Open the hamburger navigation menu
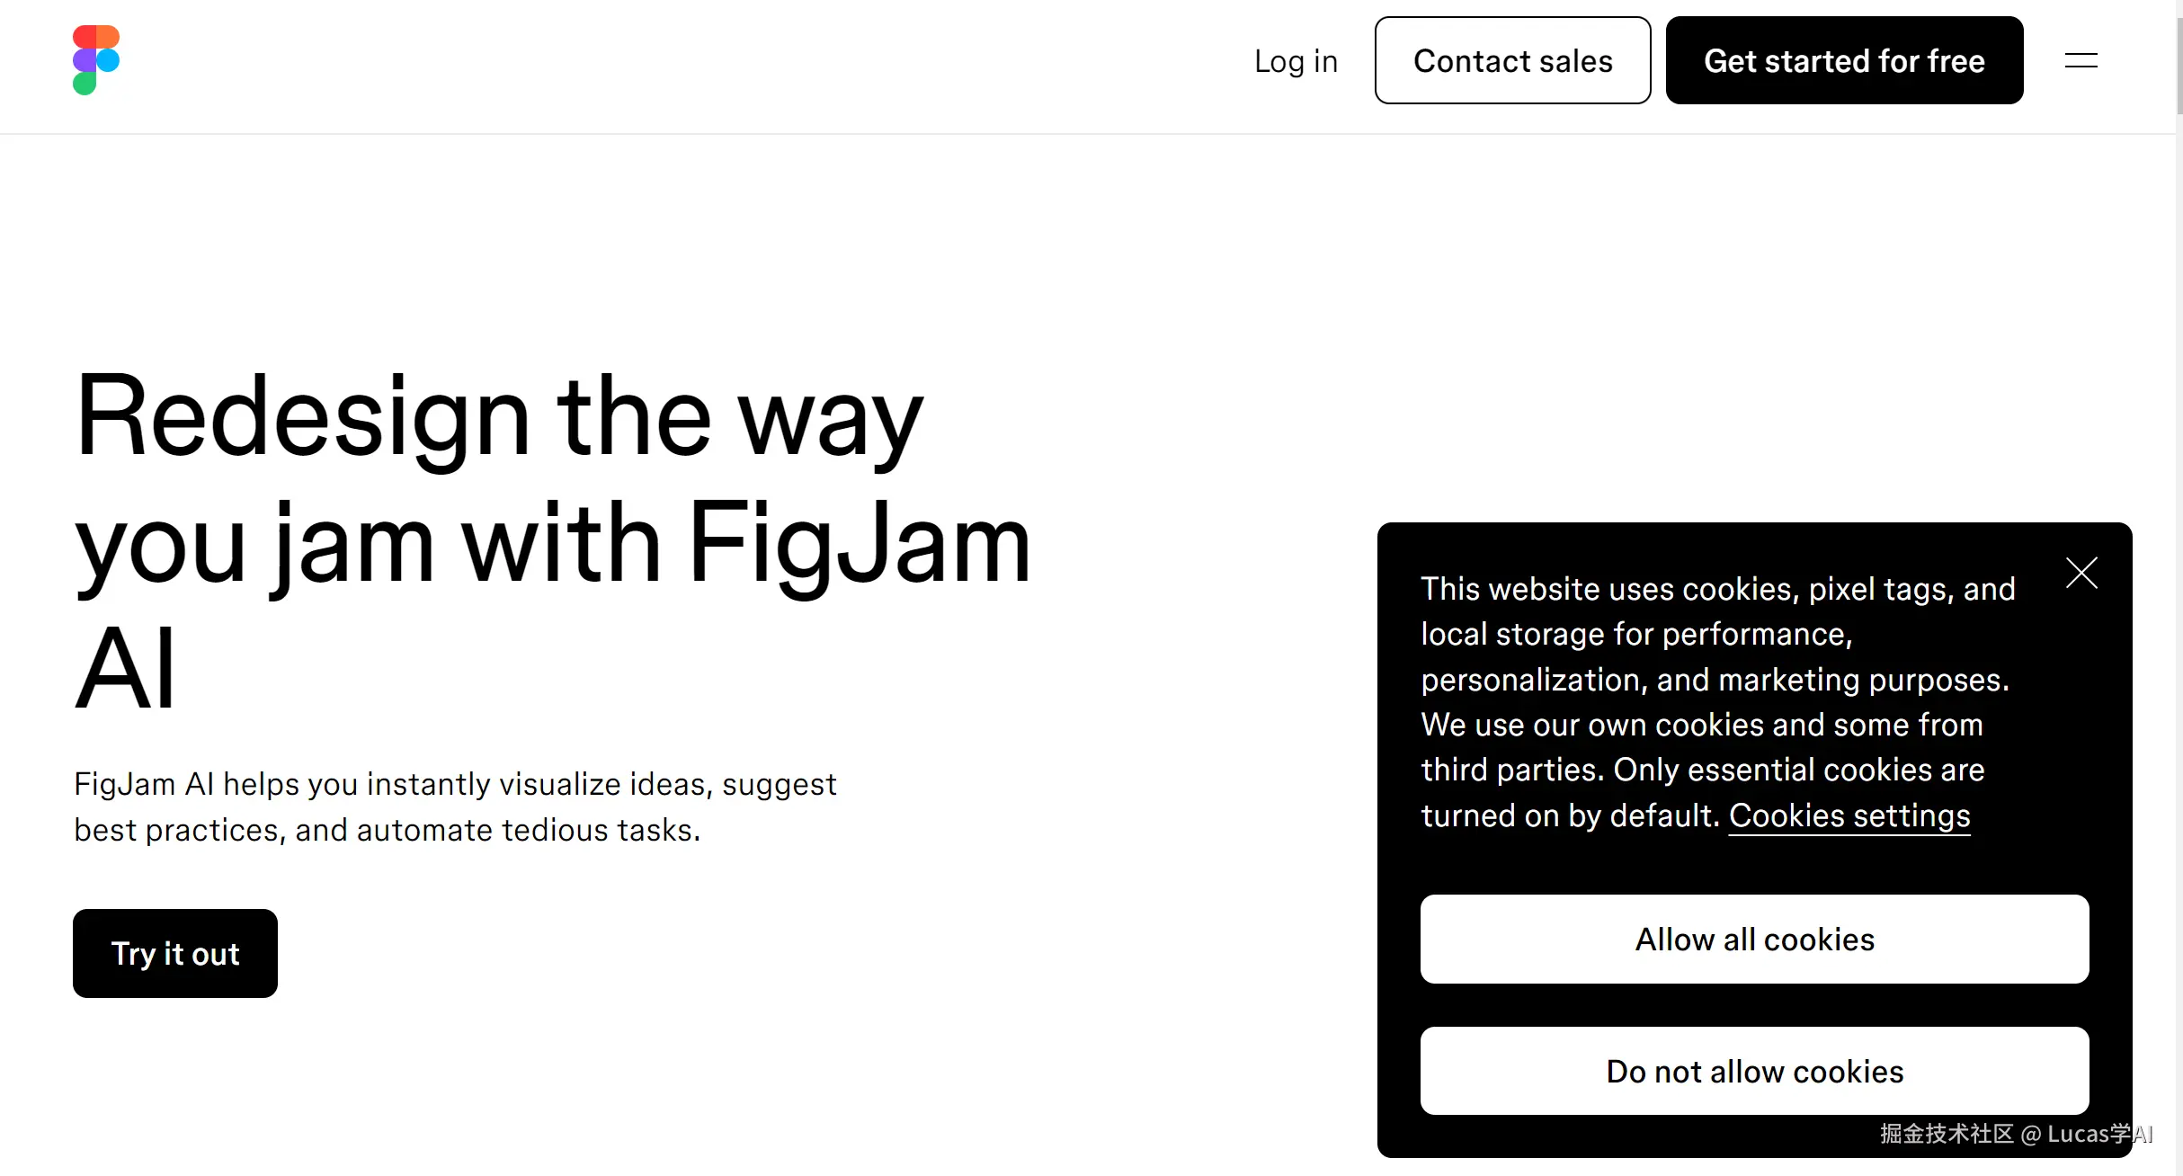Image resolution: width=2183 pixels, height=1176 pixels. click(2081, 60)
